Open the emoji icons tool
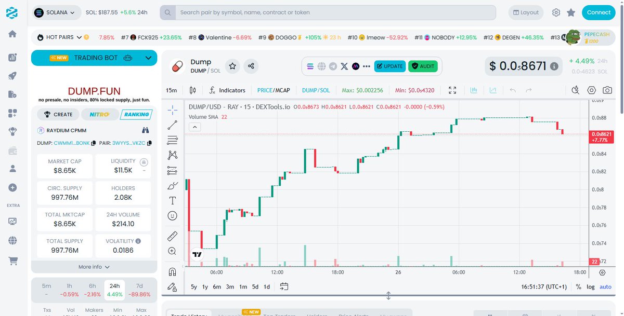 [x=173, y=215]
